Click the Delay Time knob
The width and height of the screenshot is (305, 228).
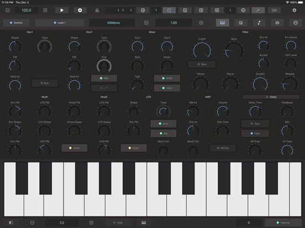255,111
